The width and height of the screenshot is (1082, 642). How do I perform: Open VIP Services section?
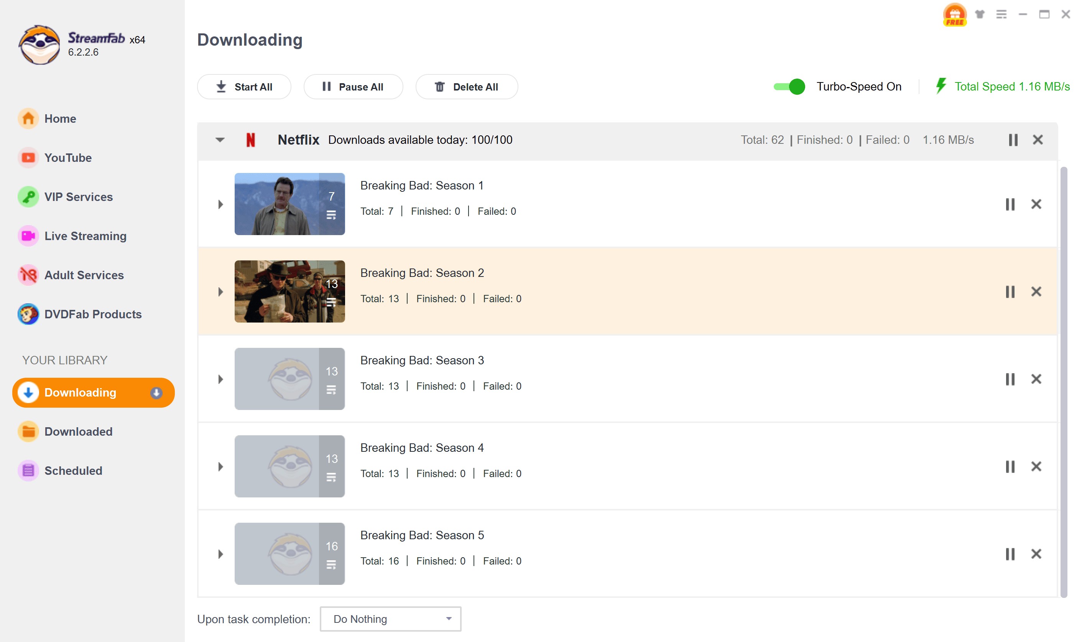(78, 197)
